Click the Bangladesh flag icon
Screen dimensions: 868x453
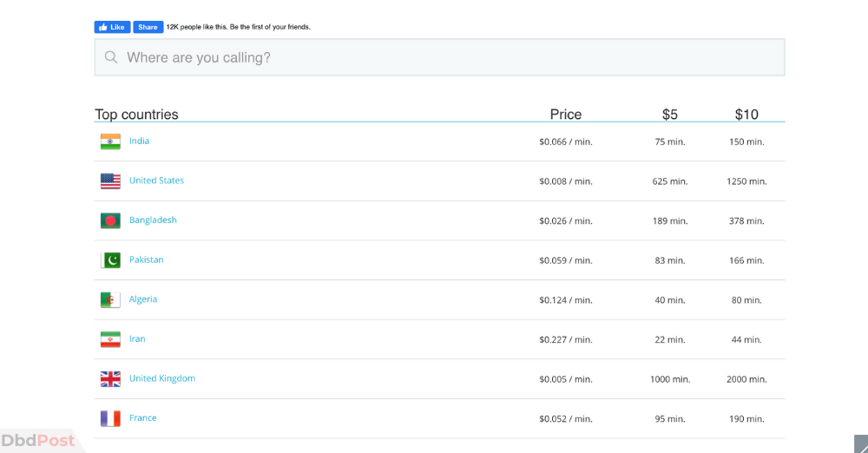(x=110, y=221)
